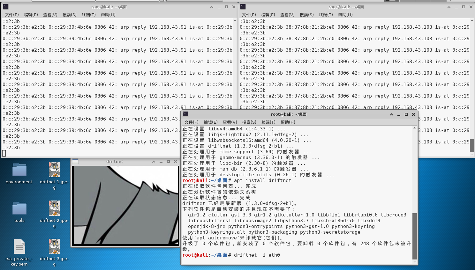Click driftnet window title bar
475x270 pixels.
(x=115, y=162)
